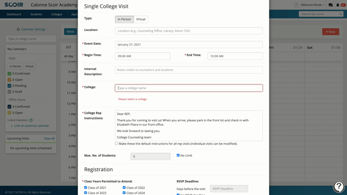
Task: Click 'No upcoming visits scheduled' text
Action: pos(31,148)
